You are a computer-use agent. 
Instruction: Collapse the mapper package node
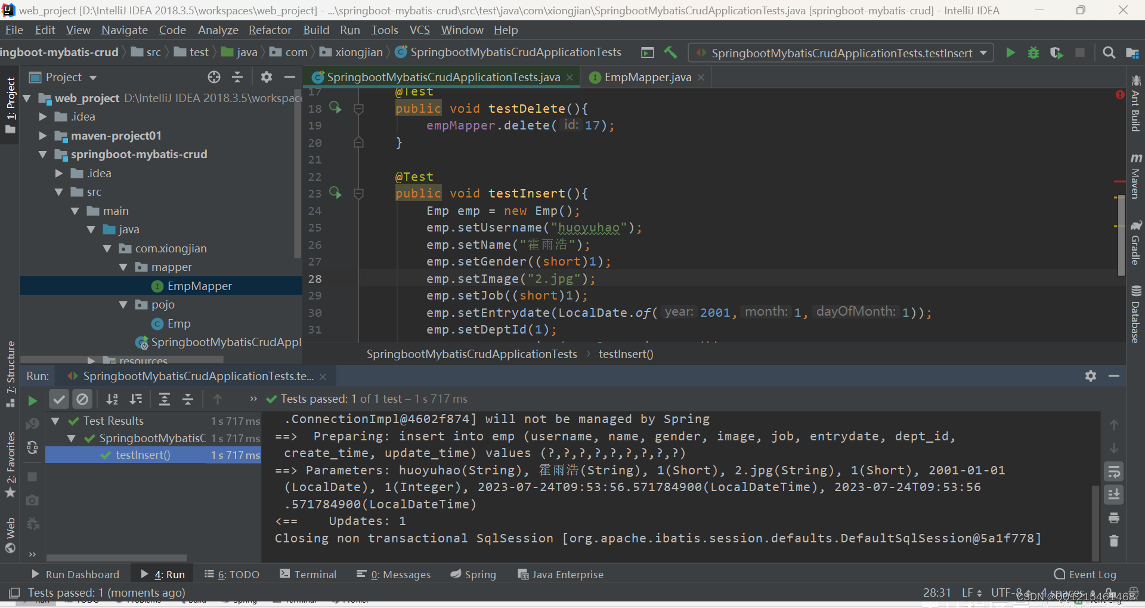coord(123,267)
